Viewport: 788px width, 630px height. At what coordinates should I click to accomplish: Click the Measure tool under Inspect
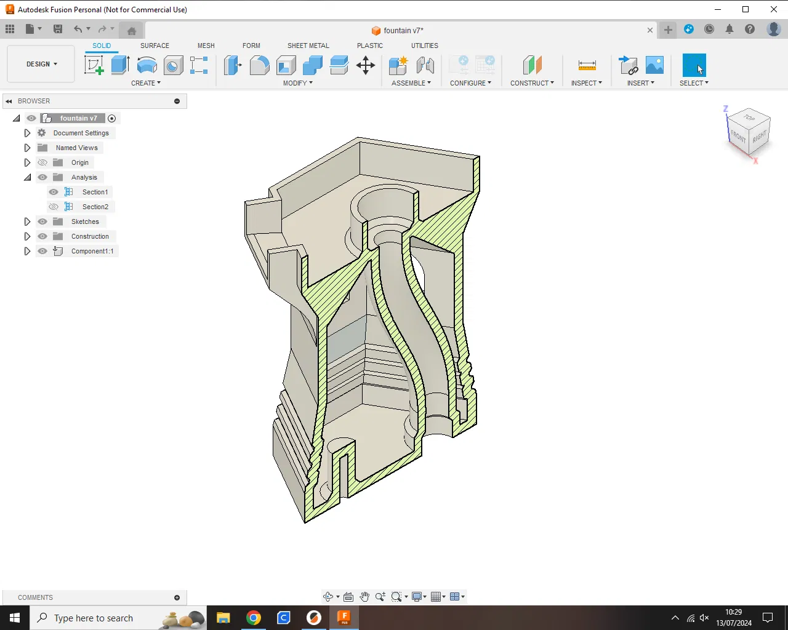coord(587,65)
